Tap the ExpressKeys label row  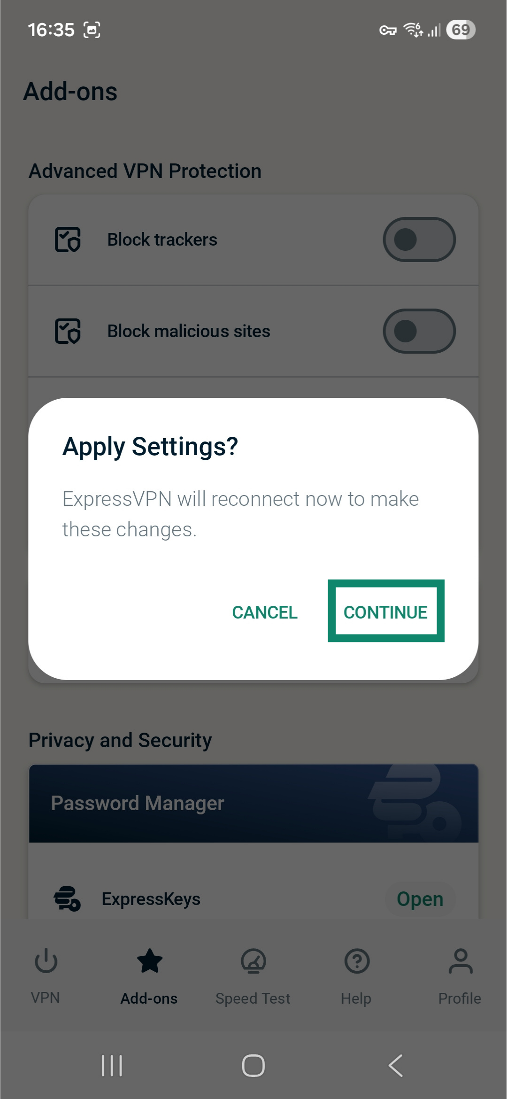tap(151, 899)
